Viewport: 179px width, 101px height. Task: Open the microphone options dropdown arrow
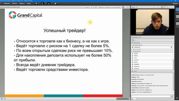tap(45, 4)
